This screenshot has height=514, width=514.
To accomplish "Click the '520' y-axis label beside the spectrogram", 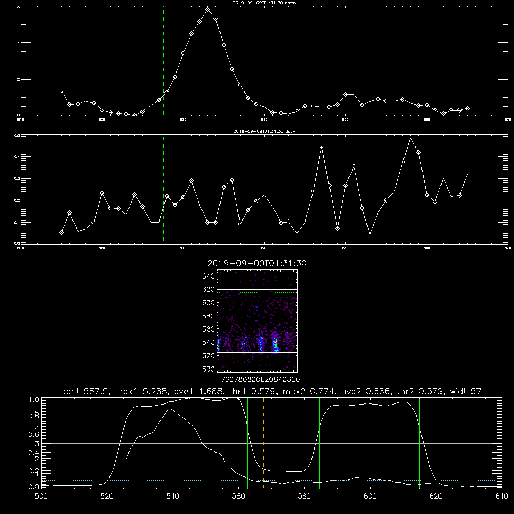I will (x=208, y=356).
